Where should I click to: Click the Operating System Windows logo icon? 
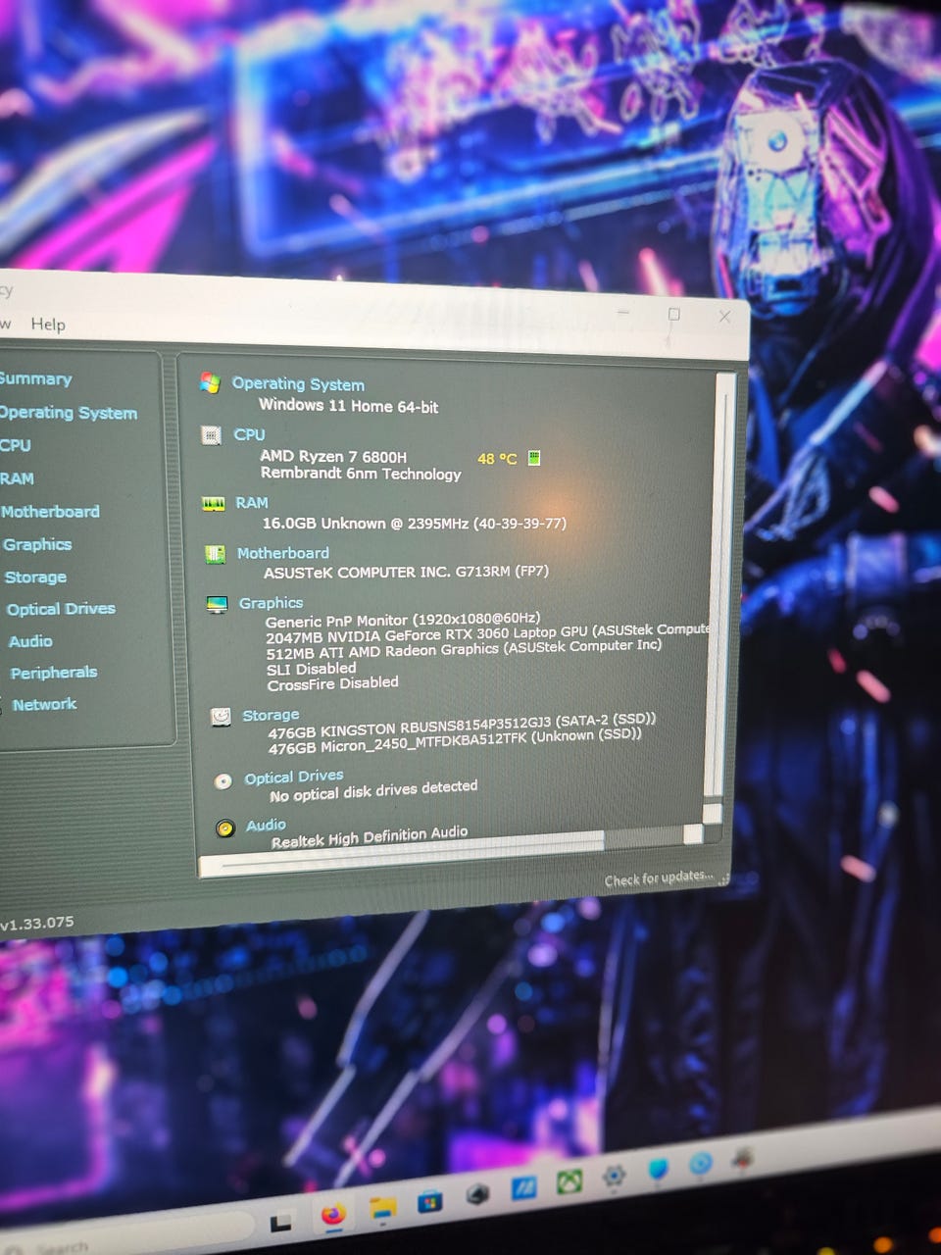(210, 382)
